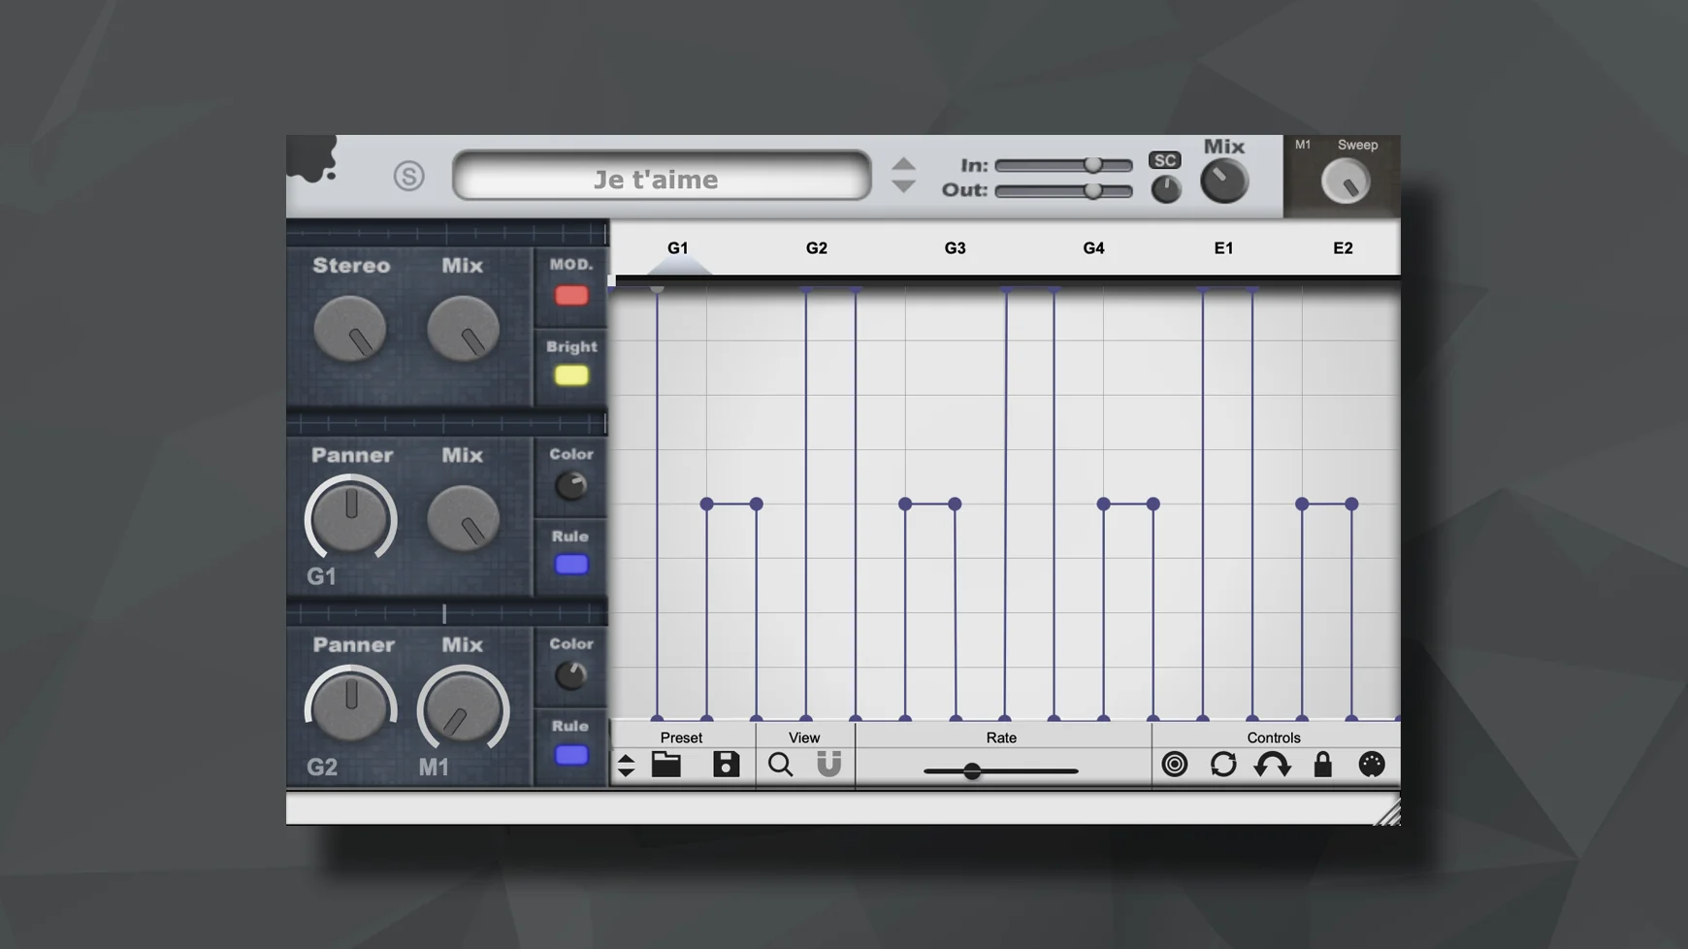
Task: Toggle the magnet snap icon in the View section
Action: [x=830, y=766]
